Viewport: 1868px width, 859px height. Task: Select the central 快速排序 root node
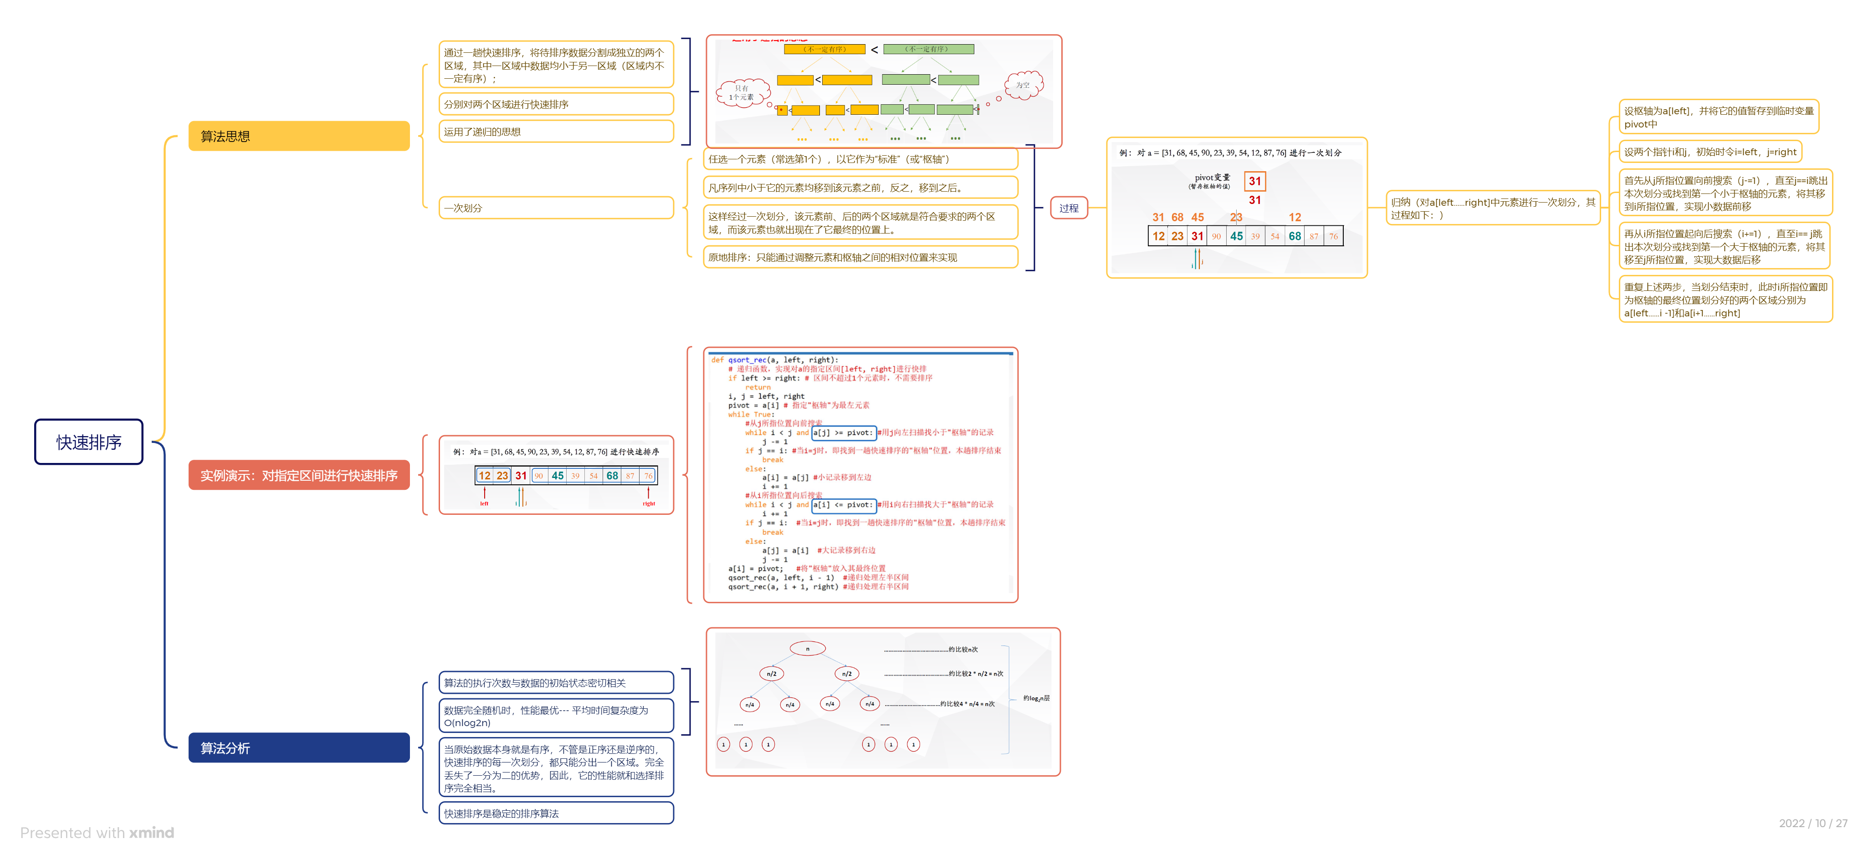coord(88,442)
